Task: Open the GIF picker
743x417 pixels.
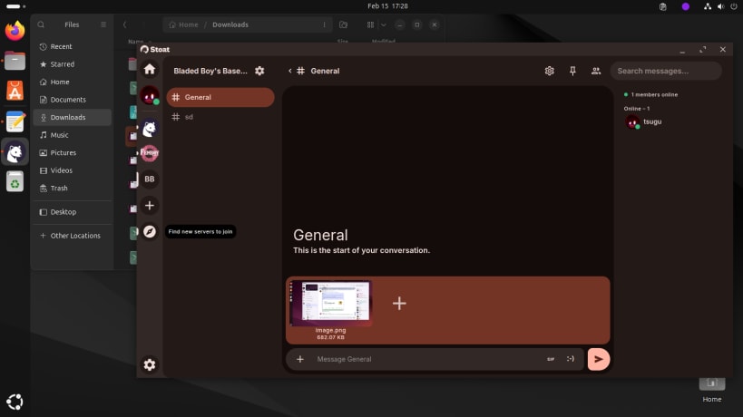Action: coord(551,359)
